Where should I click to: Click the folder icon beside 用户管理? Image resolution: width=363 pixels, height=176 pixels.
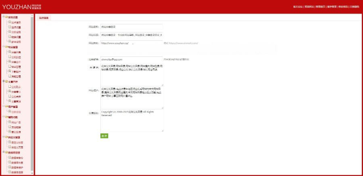click(x=6, y=106)
